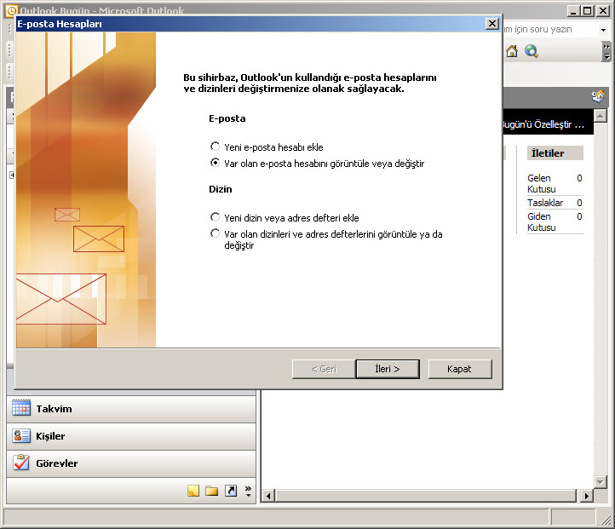Choose 'Var olan e-posta hesabını görüntüle veya değiştir'
615x529 pixels.
pyautogui.click(x=215, y=163)
